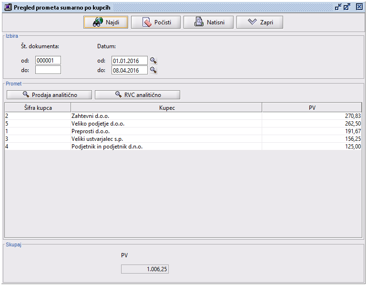Sort by Šifra kupca column header
The width and height of the screenshot is (368, 286).
(38, 107)
